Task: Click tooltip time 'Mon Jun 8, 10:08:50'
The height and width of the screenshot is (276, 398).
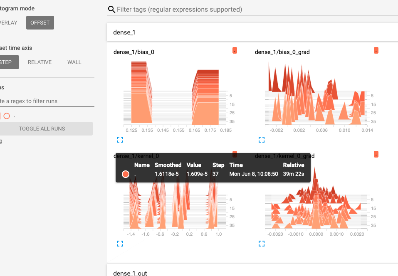Action: pos(254,174)
